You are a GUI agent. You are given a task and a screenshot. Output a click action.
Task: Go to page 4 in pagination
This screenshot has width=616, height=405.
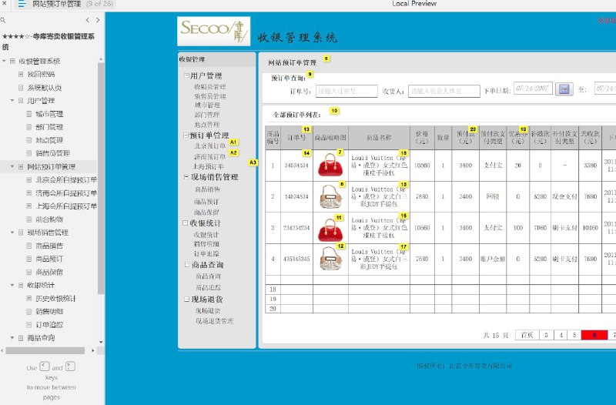(561, 335)
